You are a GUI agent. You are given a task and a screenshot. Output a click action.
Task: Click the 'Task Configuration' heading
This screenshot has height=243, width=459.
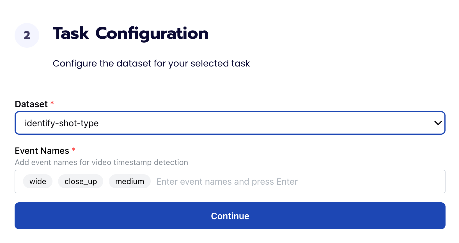130,33
